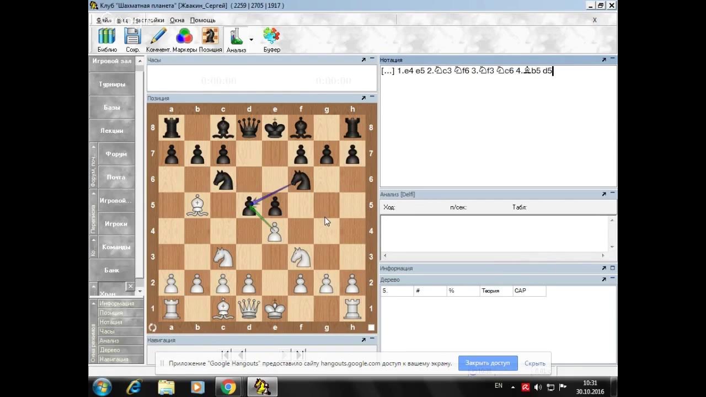This screenshot has width=706, height=397.
Task: Select the white knight on f3
Action: click(x=301, y=257)
